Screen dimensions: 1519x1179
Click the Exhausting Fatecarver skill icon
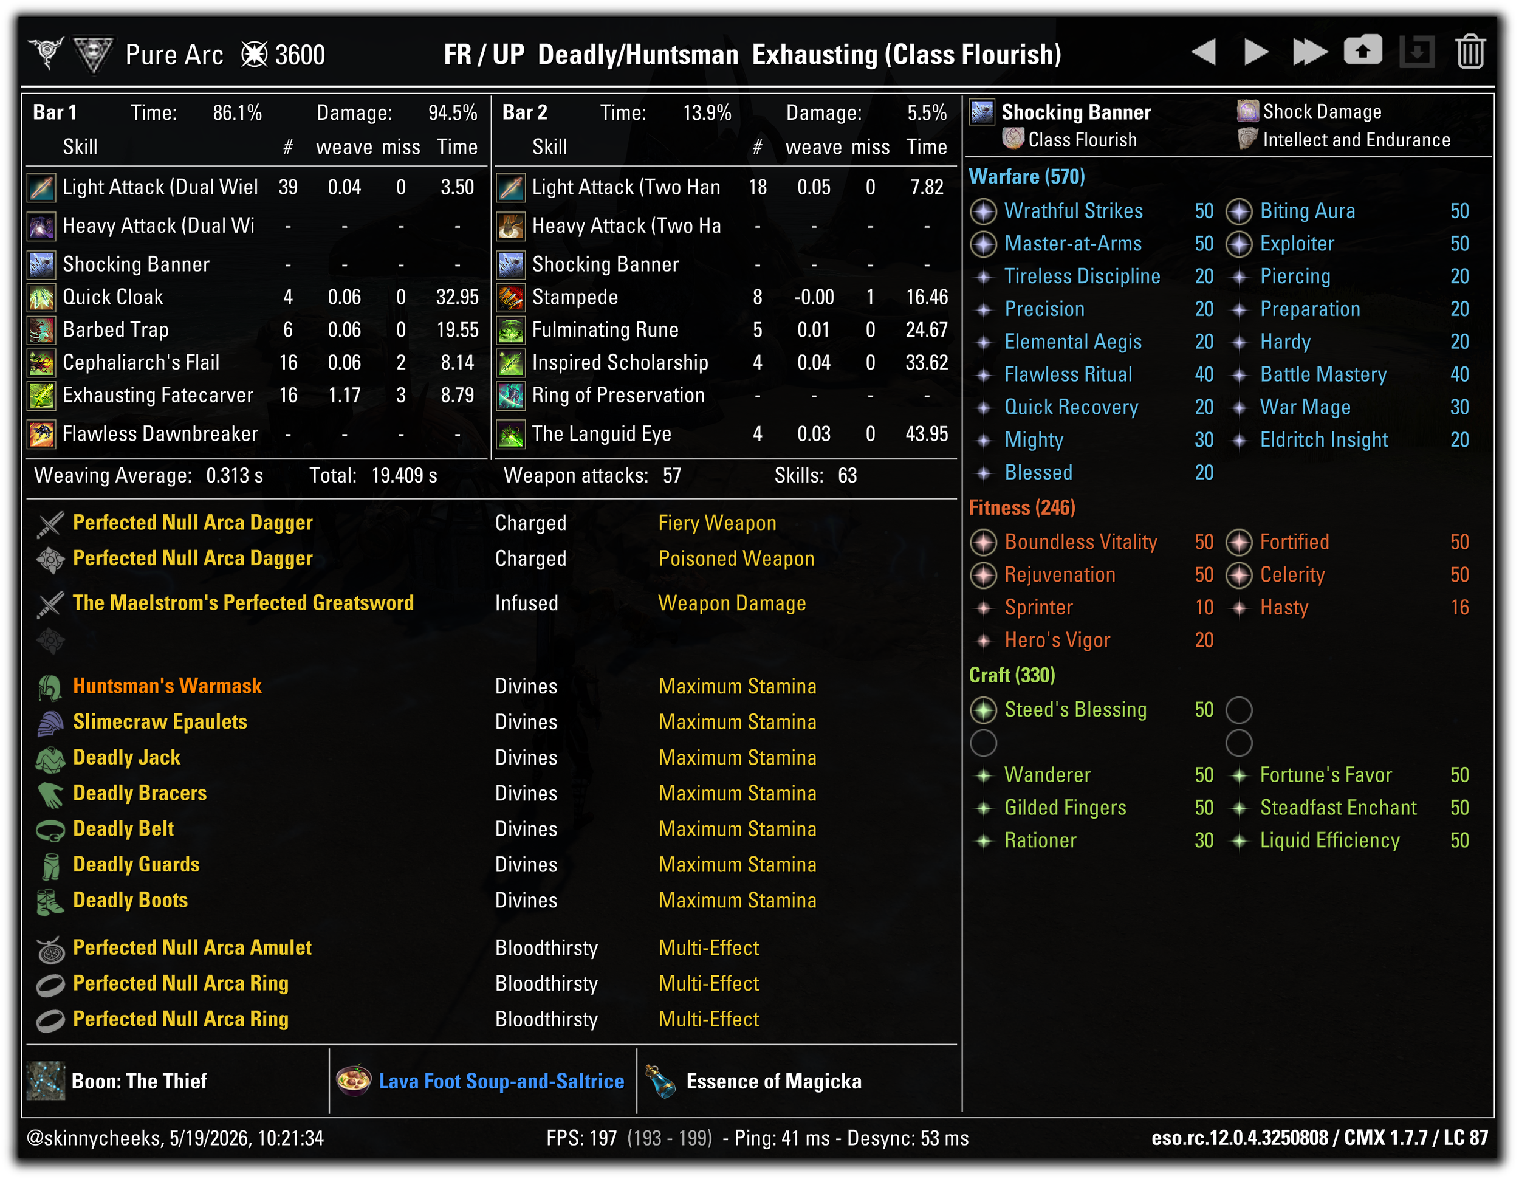[42, 396]
